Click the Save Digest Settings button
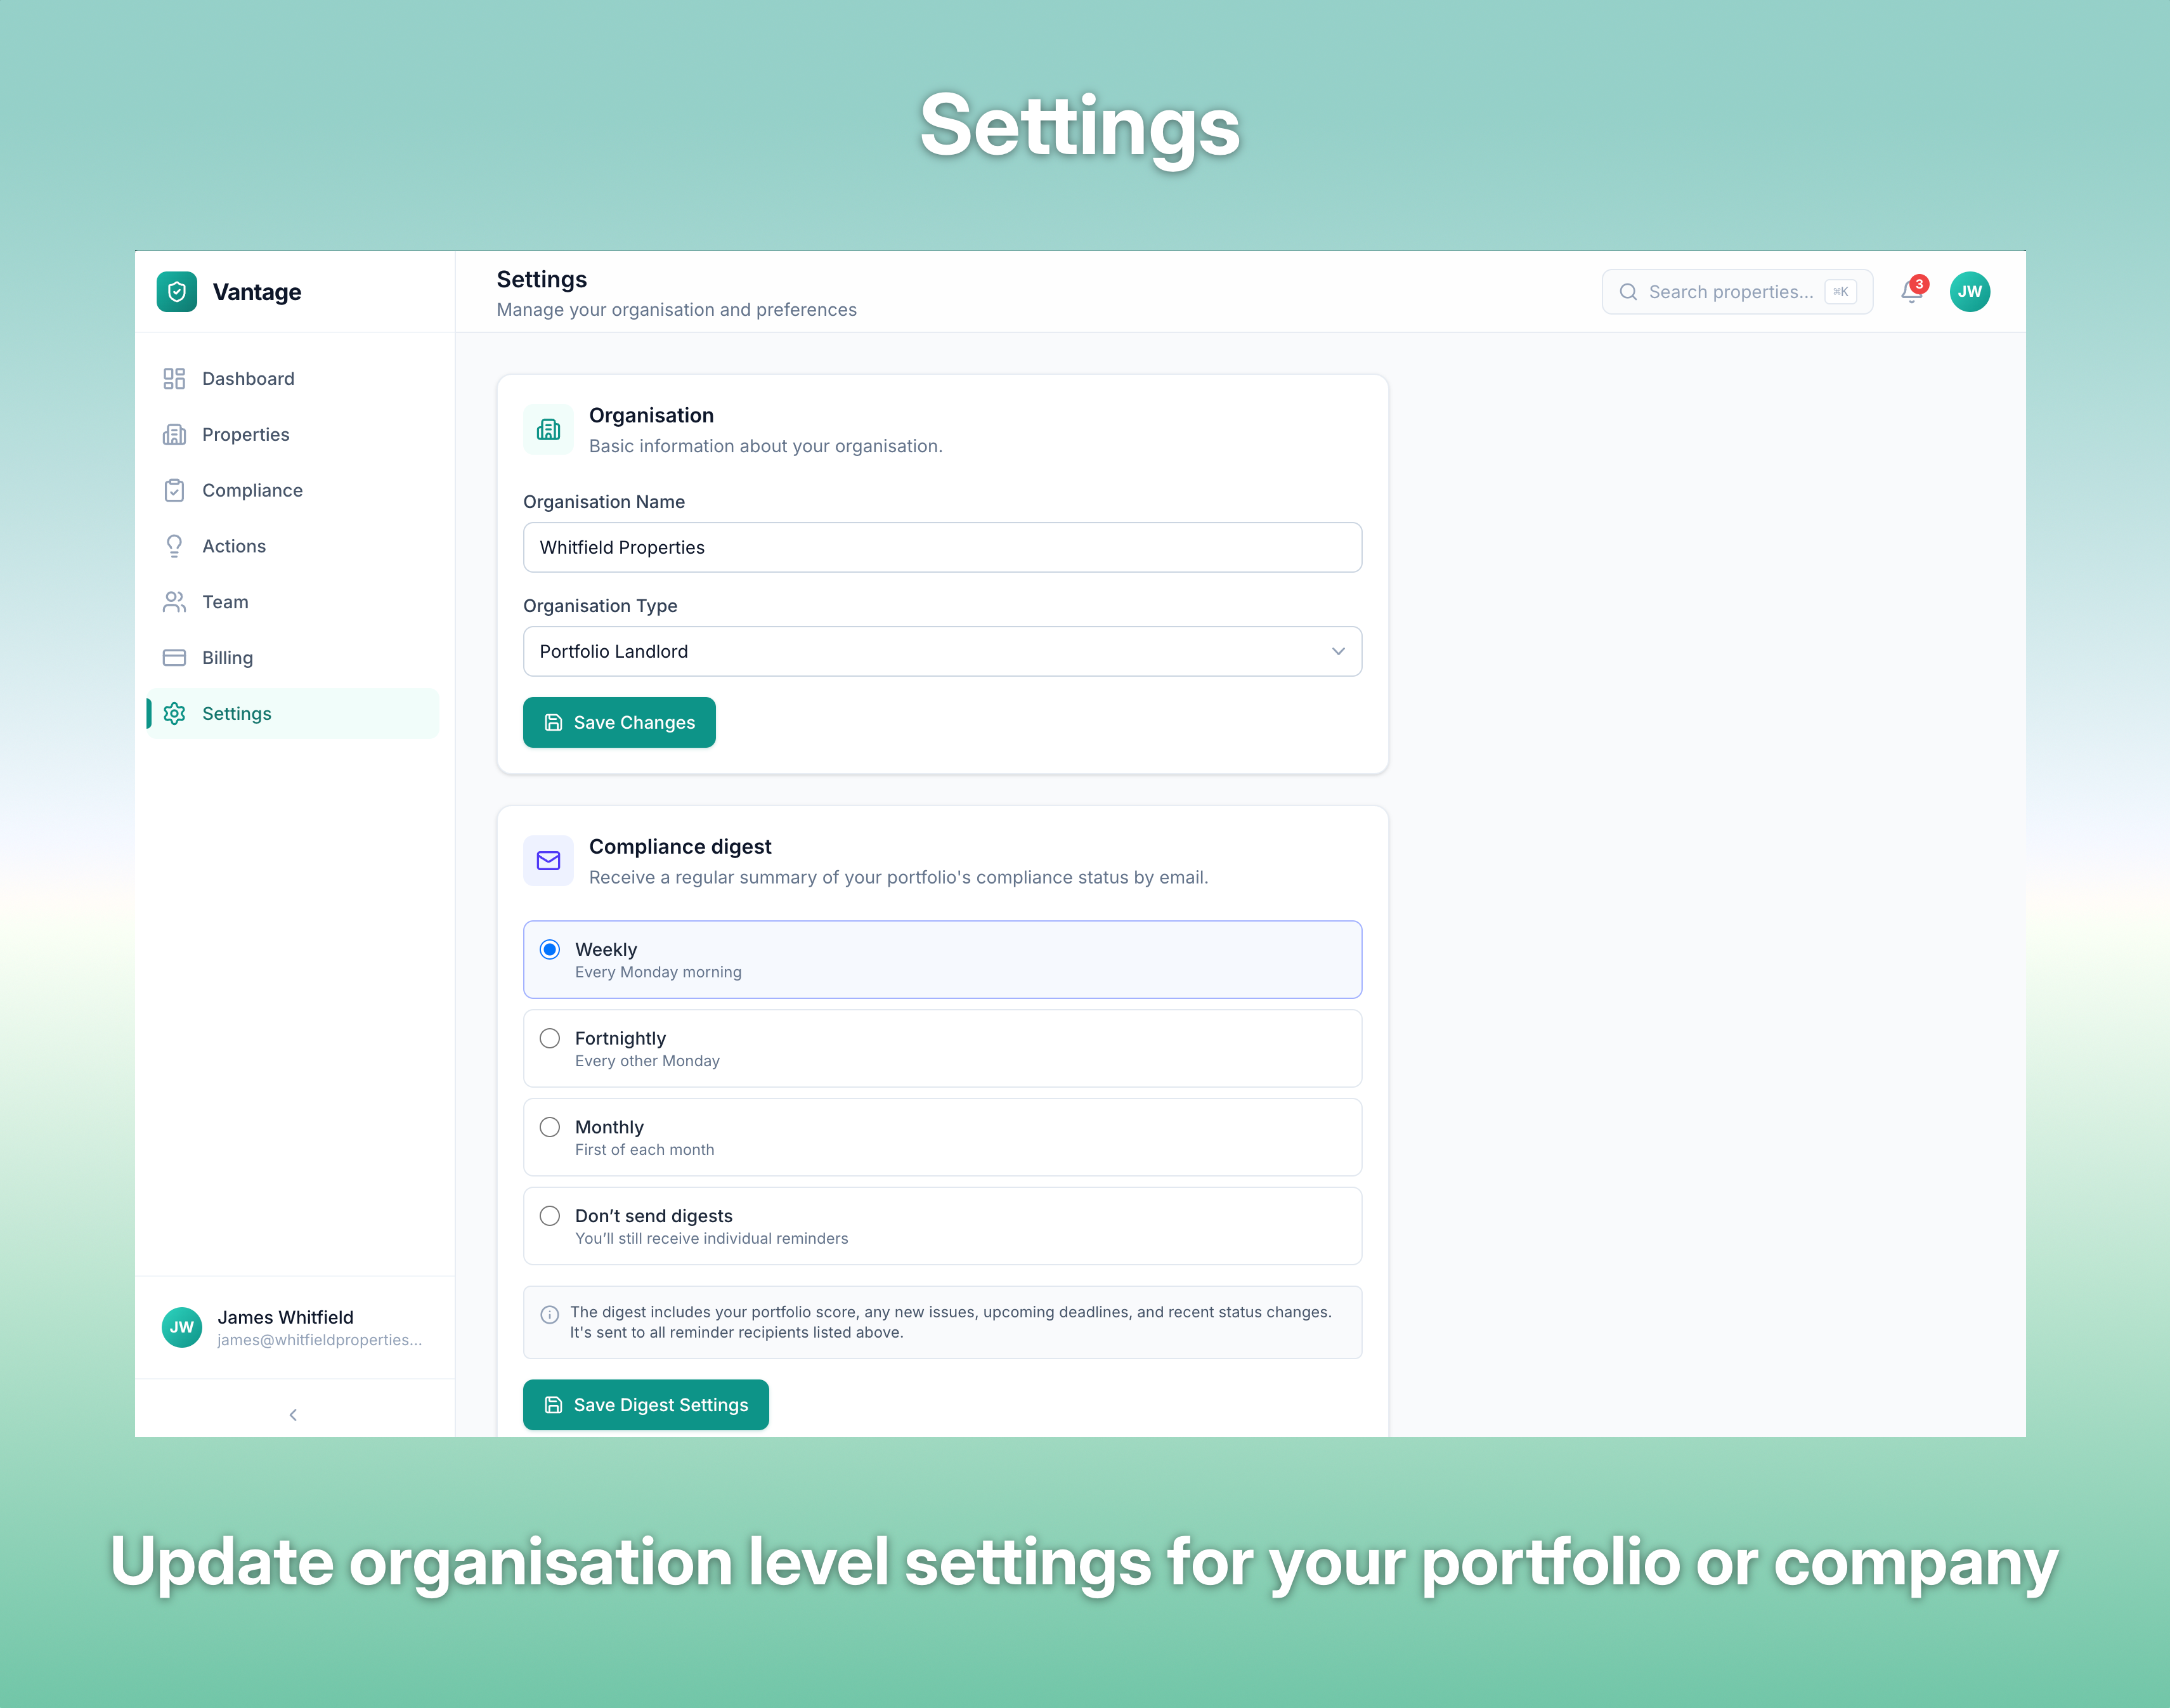The image size is (2170, 1708). (646, 1405)
